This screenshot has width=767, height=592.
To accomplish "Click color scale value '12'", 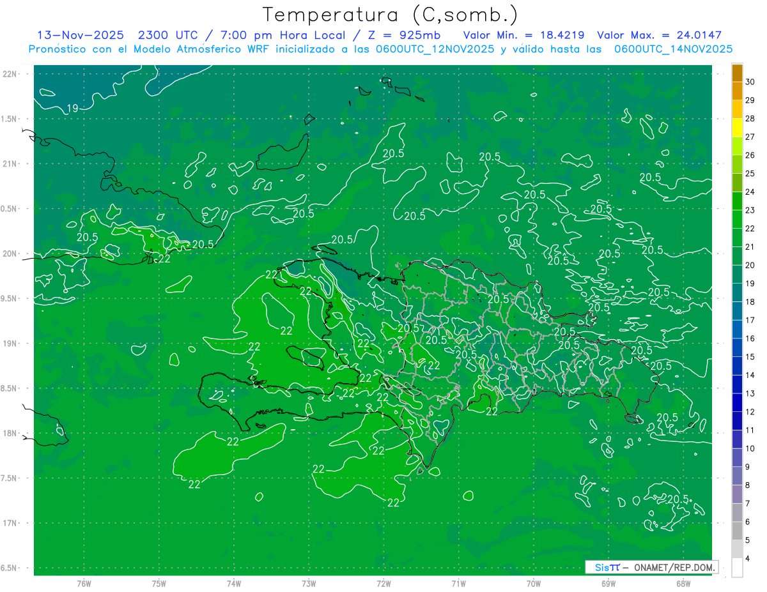I will pos(750,412).
